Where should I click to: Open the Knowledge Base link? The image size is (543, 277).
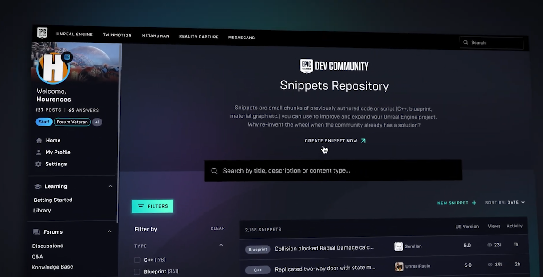pyautogui.click(x=52, y=267)
